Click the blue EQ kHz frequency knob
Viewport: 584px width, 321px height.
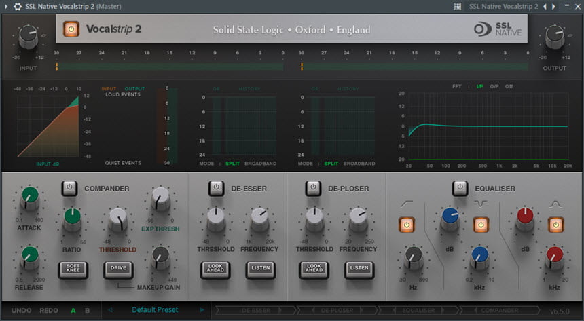point(479,258)
